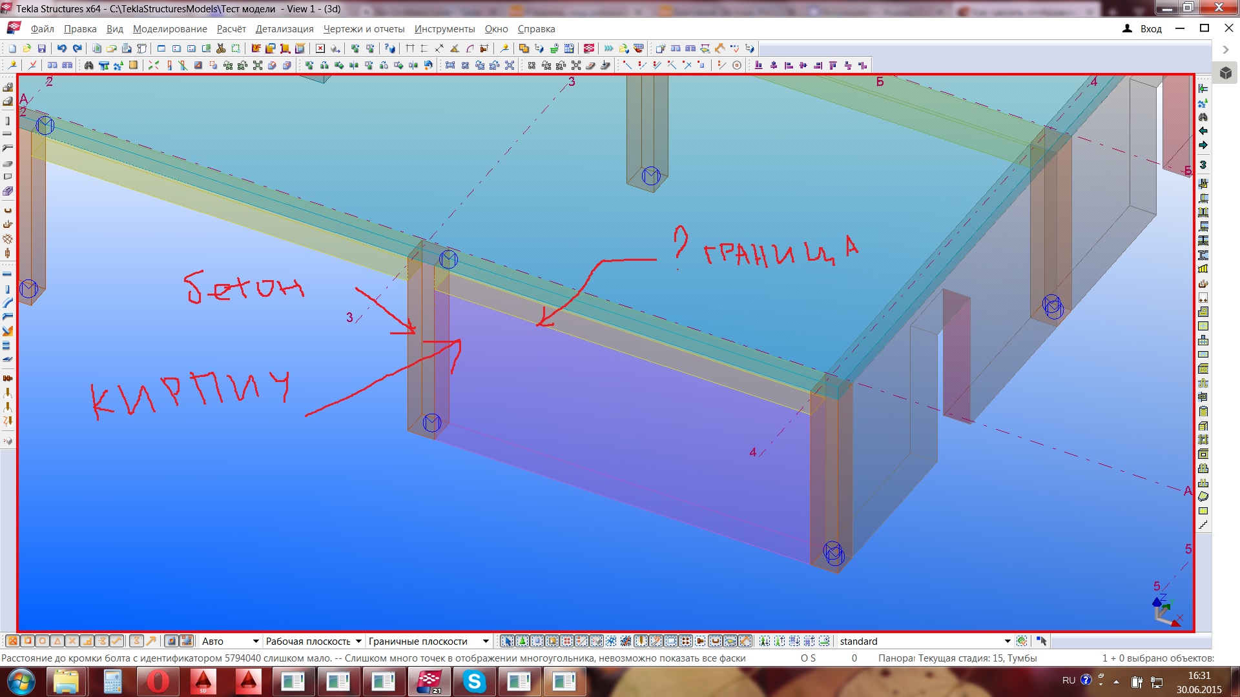Expand the Авто snap depth dropdown
The width and height of the screenshot is (1240, 697).
(x=256, y=641)
